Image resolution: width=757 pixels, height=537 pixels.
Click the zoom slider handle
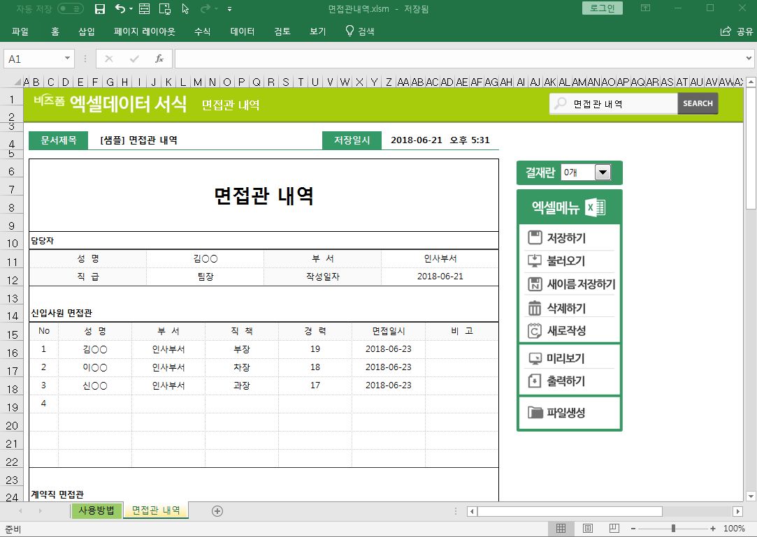coord(673,529)
